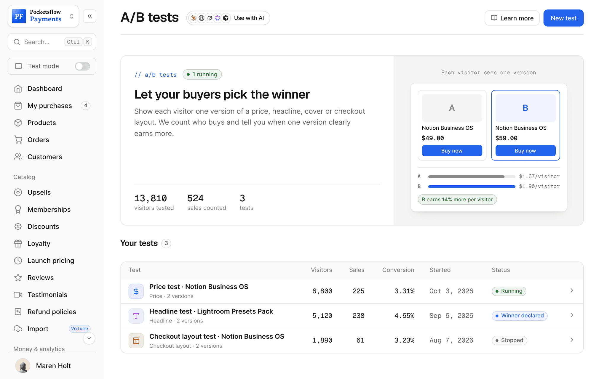
Task: Open Headline test row chevron
Action: click(572, 315)
